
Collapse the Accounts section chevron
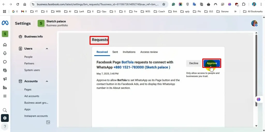click(x=47, y=81)
